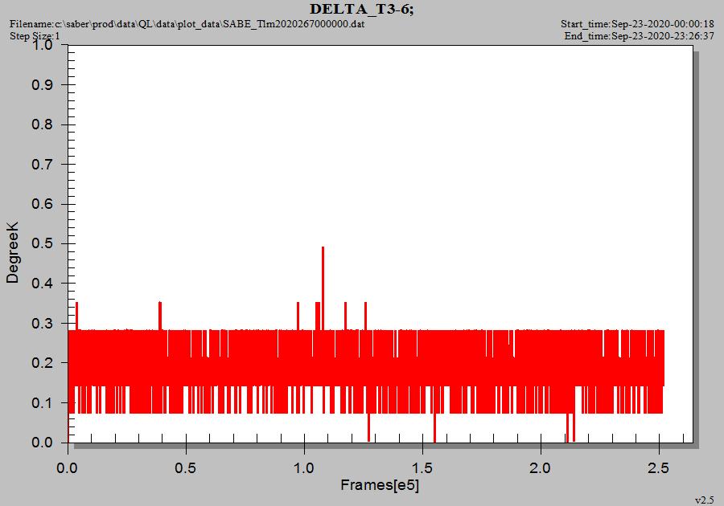724x506 pixels.
Task: Click x-axis tick value 1.5
Action: point(422,468)
